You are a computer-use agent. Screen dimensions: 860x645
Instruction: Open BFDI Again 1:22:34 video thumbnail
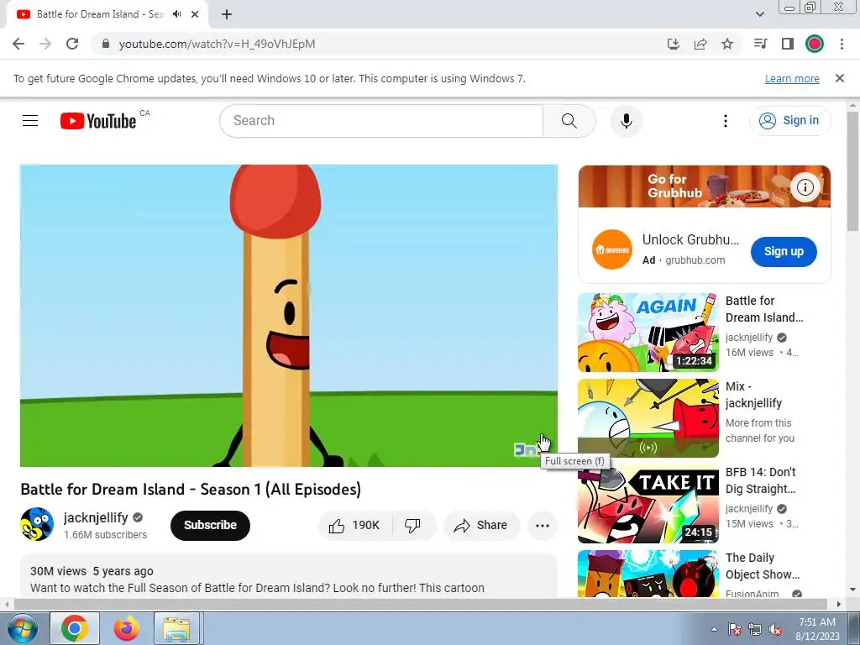pyautogui.click(x=648, y=333)
